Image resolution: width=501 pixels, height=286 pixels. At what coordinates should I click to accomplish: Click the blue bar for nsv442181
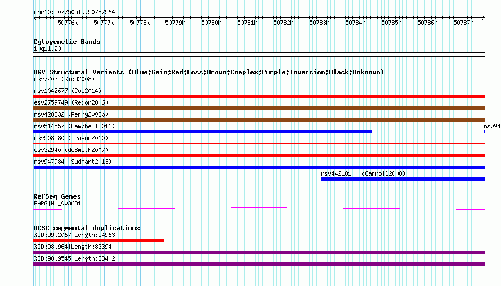tap(403, 179)
